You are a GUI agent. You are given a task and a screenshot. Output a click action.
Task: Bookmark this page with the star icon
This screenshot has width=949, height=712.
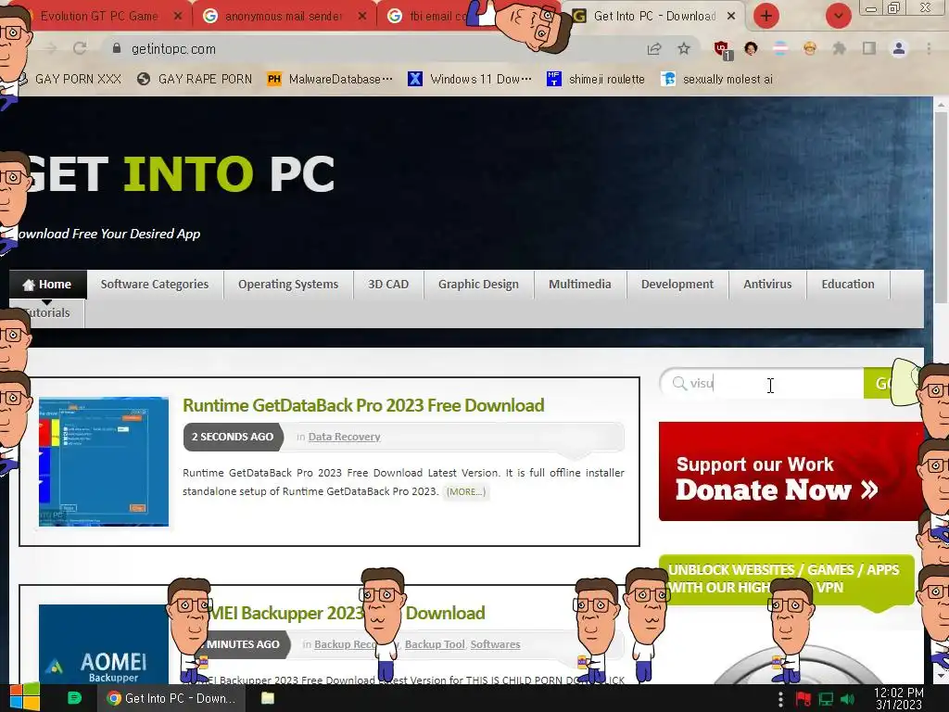tap(684, 48)
